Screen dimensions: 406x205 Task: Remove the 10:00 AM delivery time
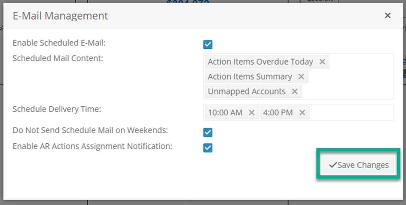coord(252,112)
